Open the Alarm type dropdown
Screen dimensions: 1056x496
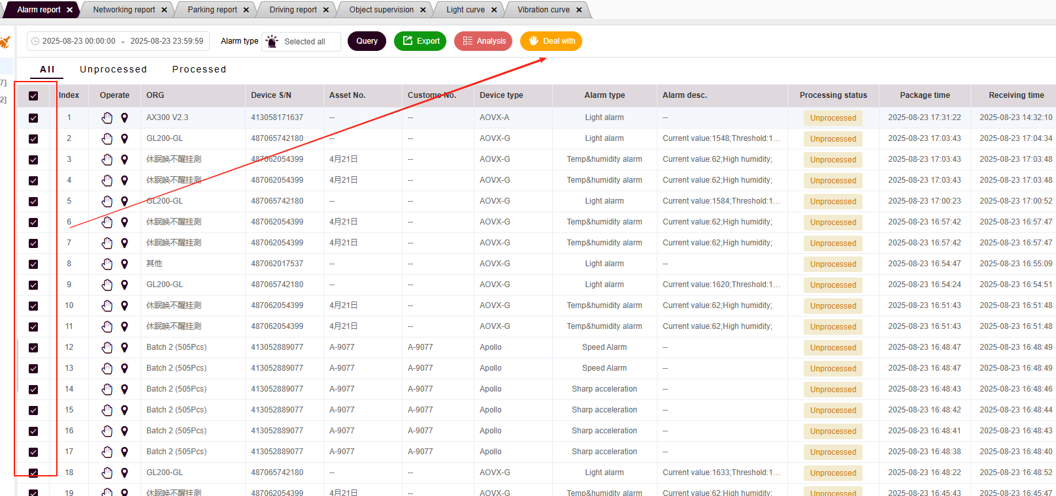[302, 42]
